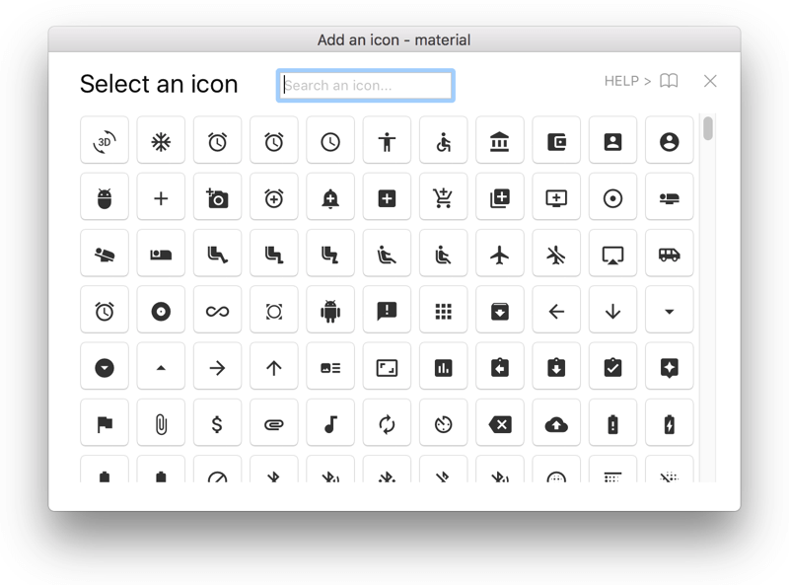Select the Android robot icon
This screenshot has height=585, width=789.
point(330,310)
